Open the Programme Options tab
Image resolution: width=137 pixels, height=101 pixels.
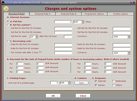point(94,14)
